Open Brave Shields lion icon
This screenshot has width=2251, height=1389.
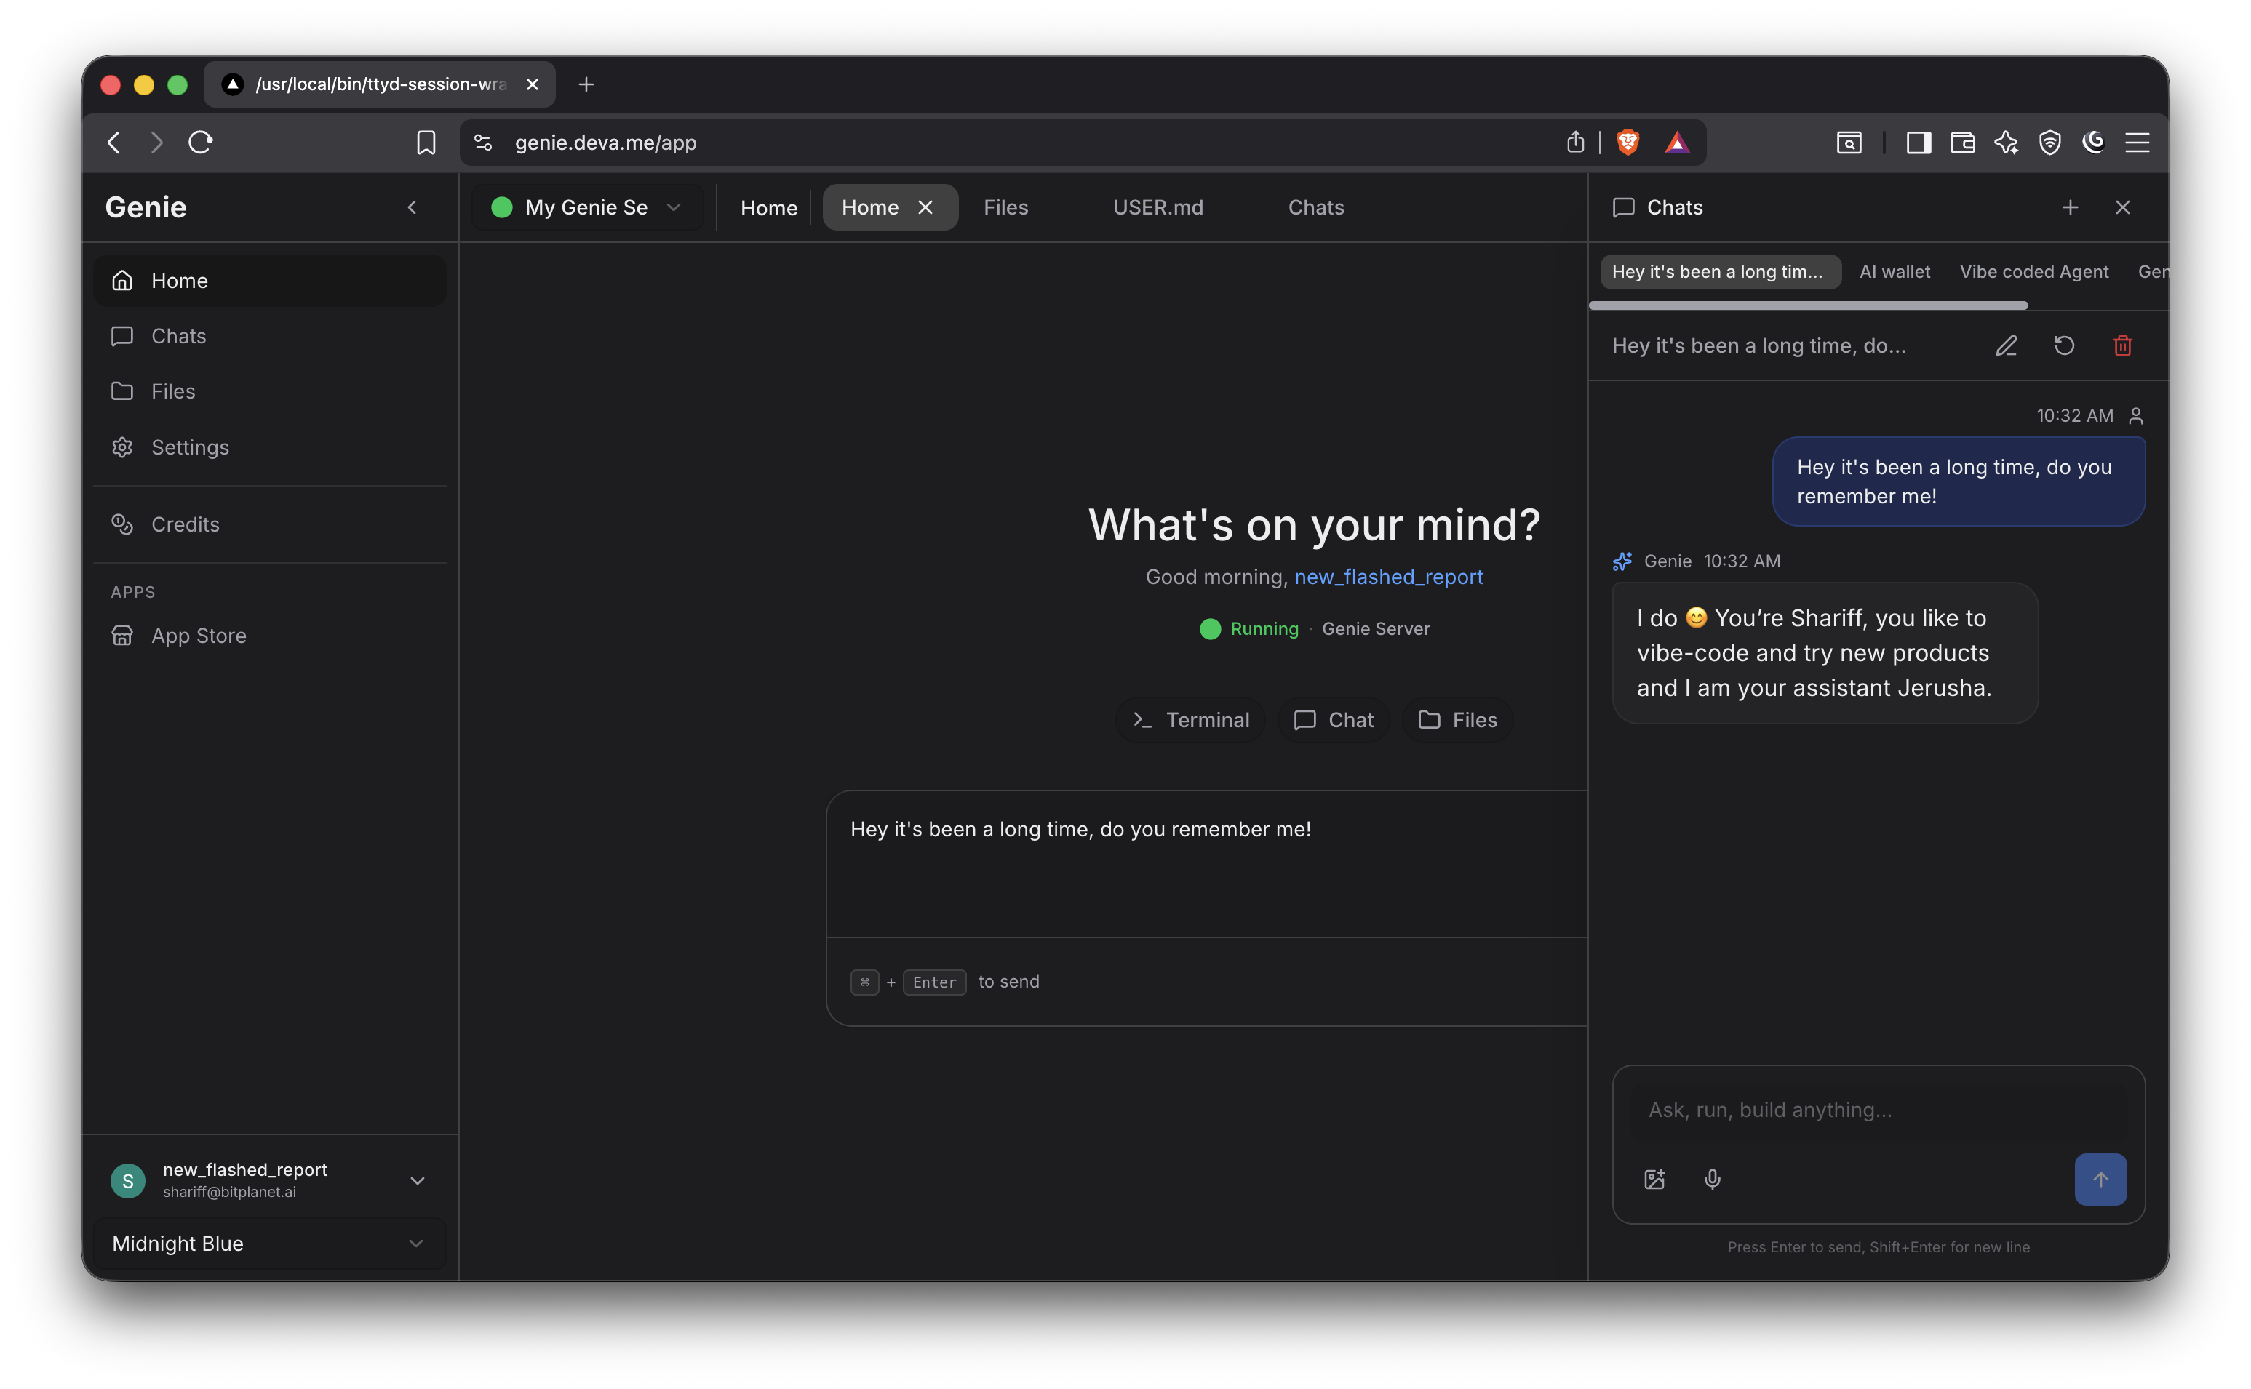pos(1628,143)
